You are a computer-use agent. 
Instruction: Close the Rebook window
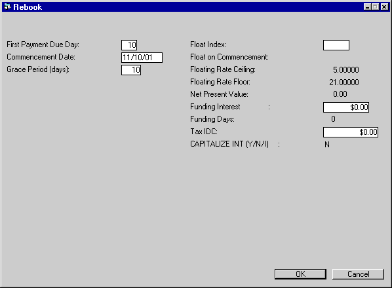pos(384,7)
